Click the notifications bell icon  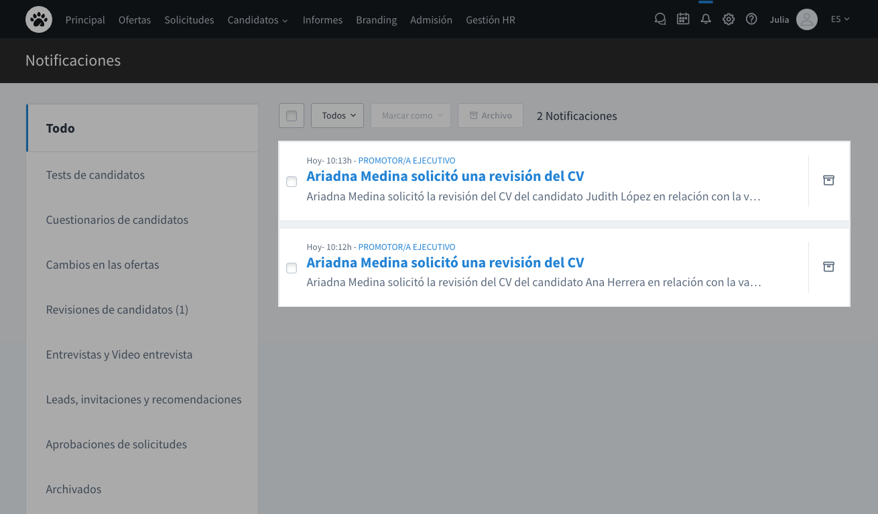[706, 19]
